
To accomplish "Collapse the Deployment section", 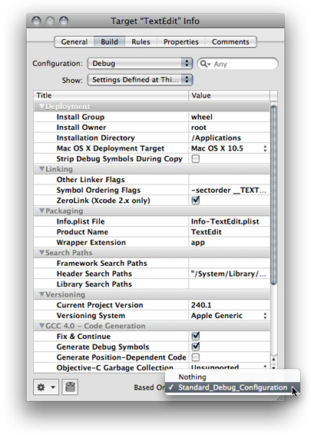I will pyautogui.click(x=42, y=107).
